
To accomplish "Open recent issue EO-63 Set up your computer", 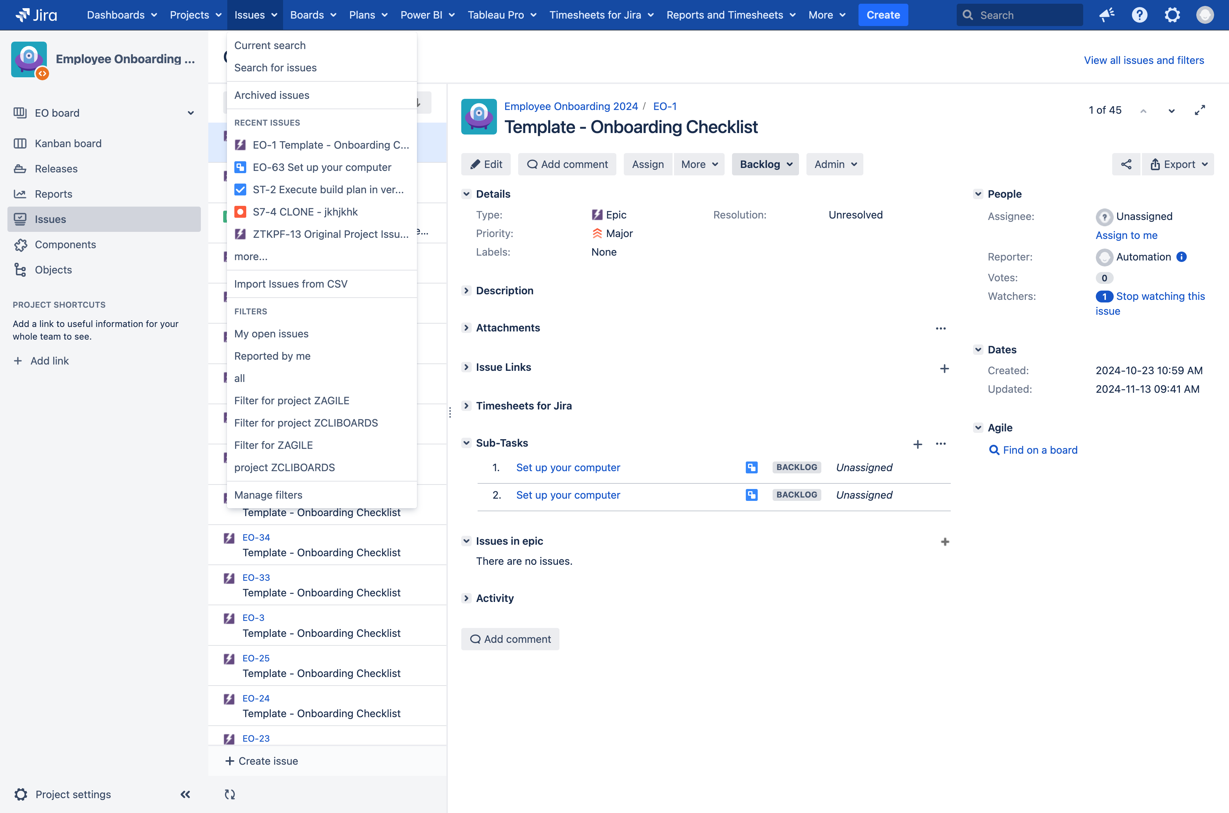I will pos(322,168).
